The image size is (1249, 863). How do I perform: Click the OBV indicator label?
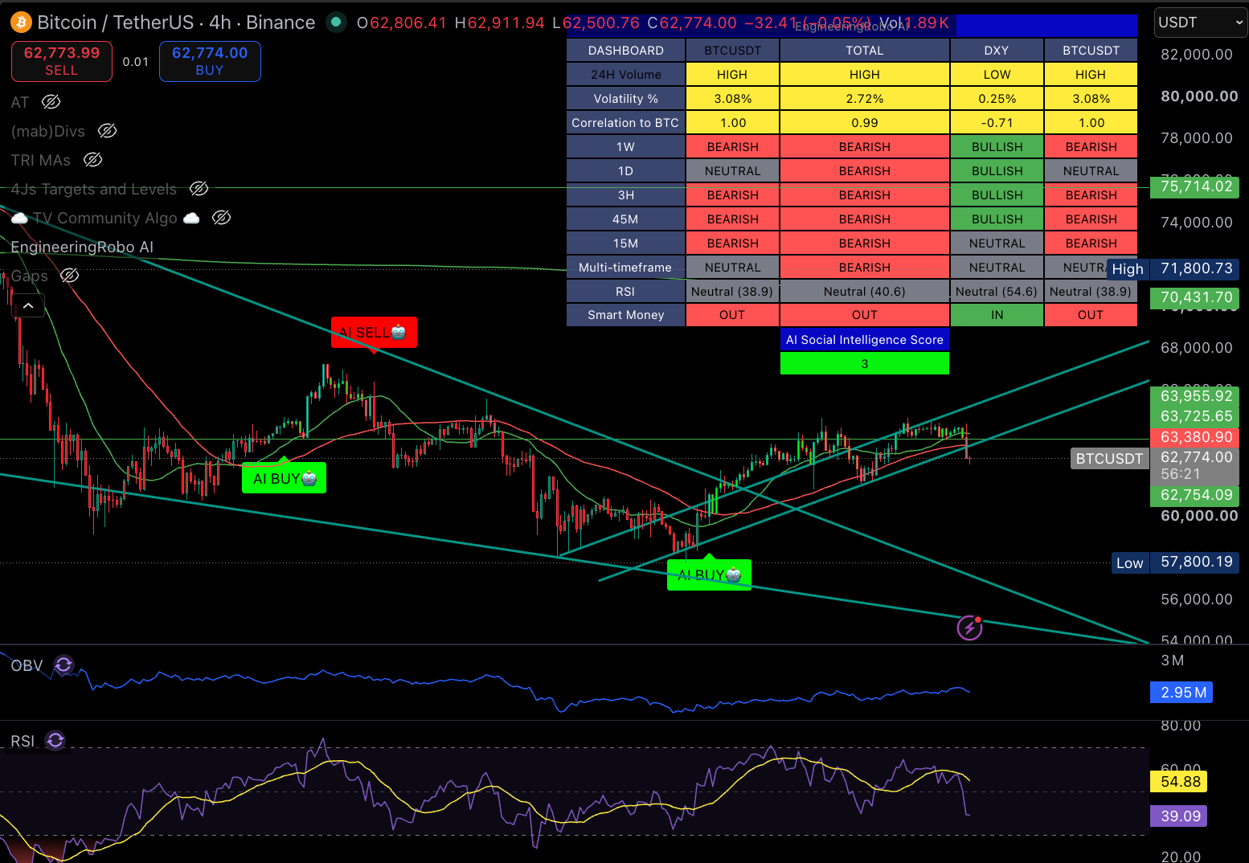click(27, 665)
